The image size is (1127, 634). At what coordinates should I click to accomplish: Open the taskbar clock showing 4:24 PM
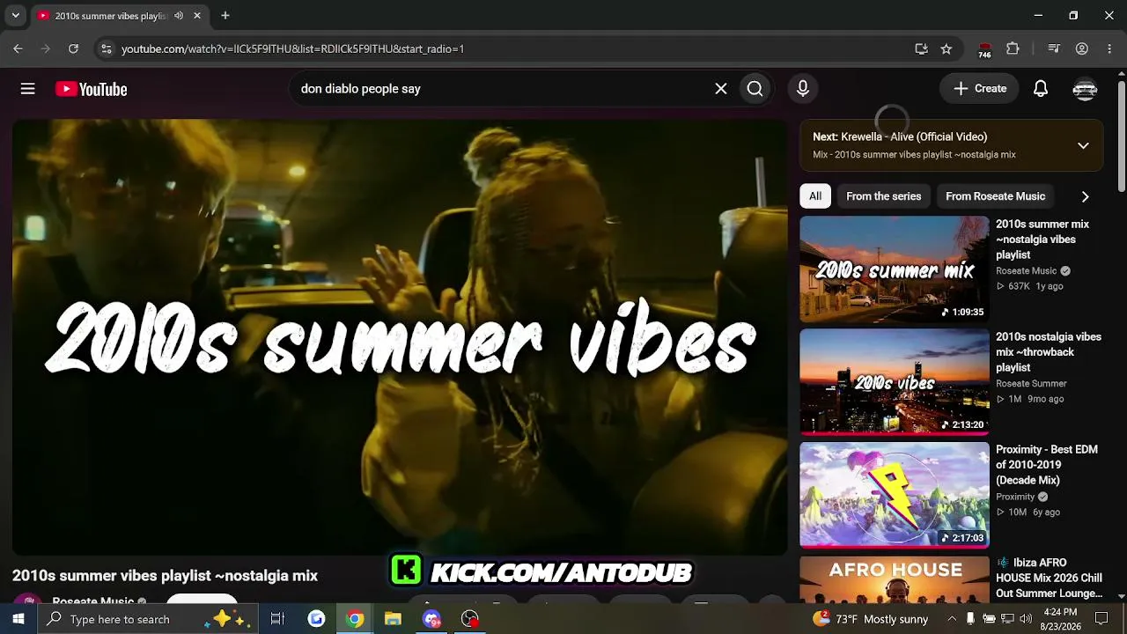tap(1059, 619)
